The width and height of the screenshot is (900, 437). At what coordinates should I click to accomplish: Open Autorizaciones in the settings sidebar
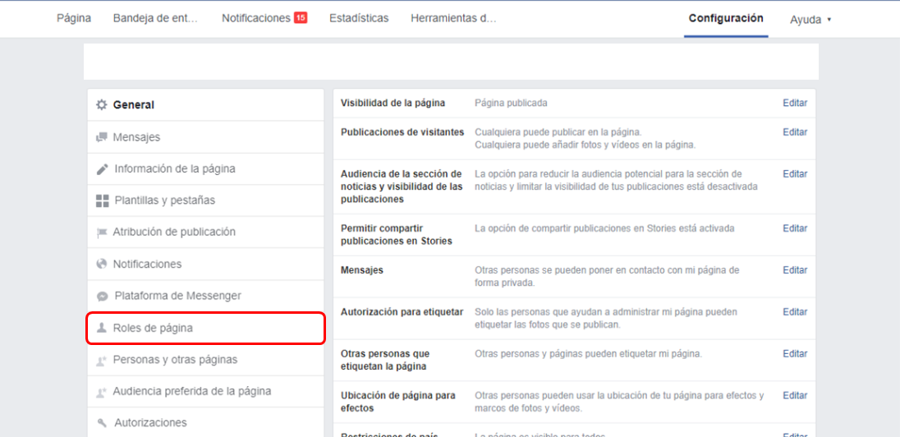[206, 423]
